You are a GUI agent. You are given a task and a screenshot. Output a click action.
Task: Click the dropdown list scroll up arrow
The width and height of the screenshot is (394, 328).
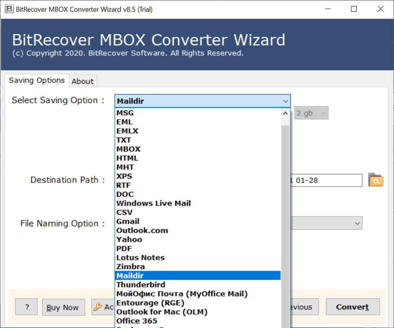tap(285, 114)
